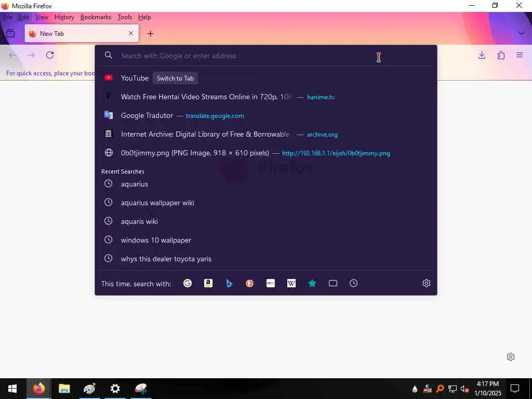Image resolution: width=532 pixels, height=399 pixels.
Task: Click the archive.org link
Action: [322, 135]
